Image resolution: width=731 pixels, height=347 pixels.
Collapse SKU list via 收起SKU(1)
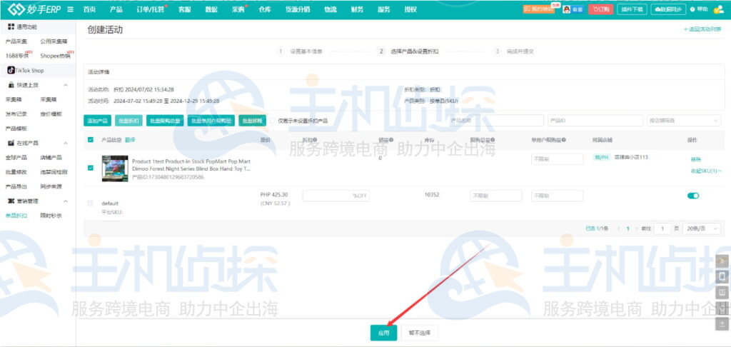point(706,171)
